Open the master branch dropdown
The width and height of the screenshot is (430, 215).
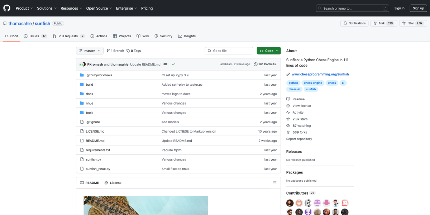(90, 51)
